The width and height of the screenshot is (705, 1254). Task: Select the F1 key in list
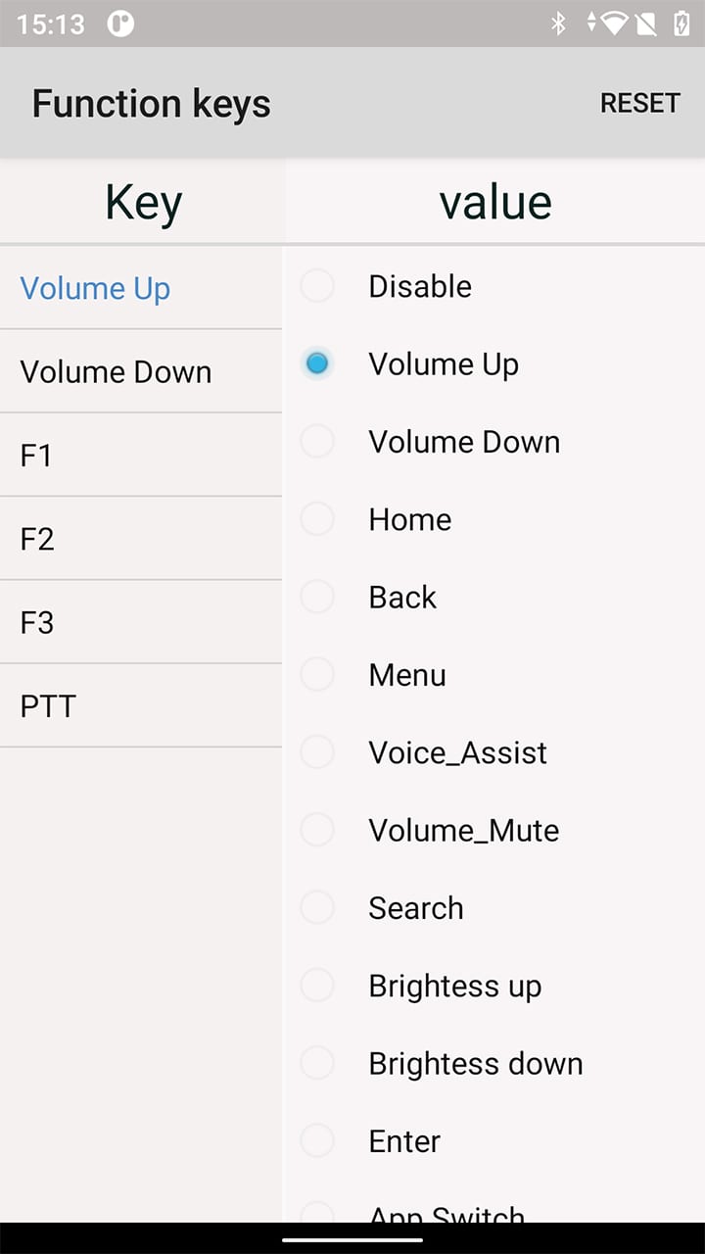(141, 455)
